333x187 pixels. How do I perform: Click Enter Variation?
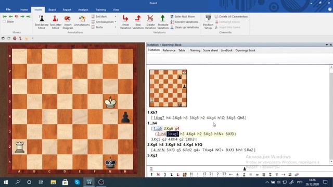pos(125,22)
